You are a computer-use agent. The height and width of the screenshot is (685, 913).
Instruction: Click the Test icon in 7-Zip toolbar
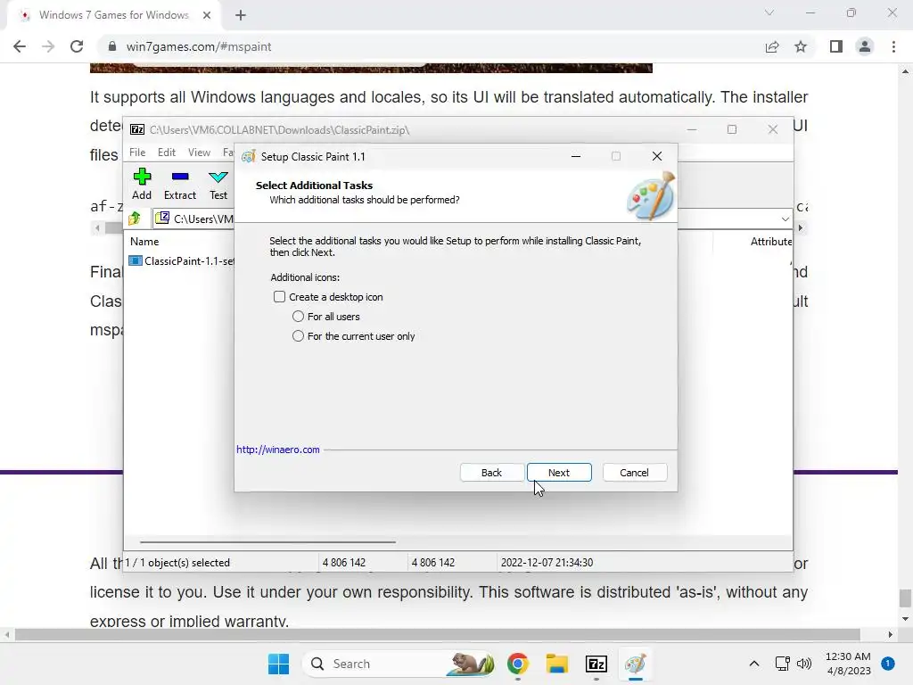coord(218,177)
